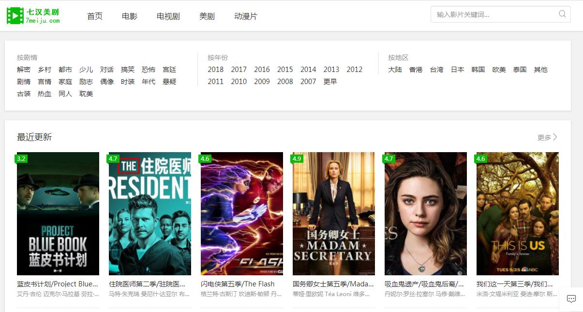
Task: Click title 闪电侠第五季/The Flash
Action: [238, 284]
